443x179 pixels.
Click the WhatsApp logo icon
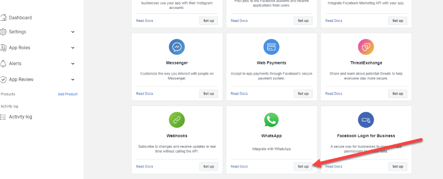pos(271,120)
